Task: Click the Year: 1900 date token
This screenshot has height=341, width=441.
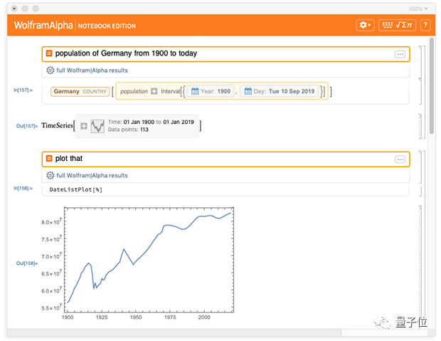Action: click(211, 91)
